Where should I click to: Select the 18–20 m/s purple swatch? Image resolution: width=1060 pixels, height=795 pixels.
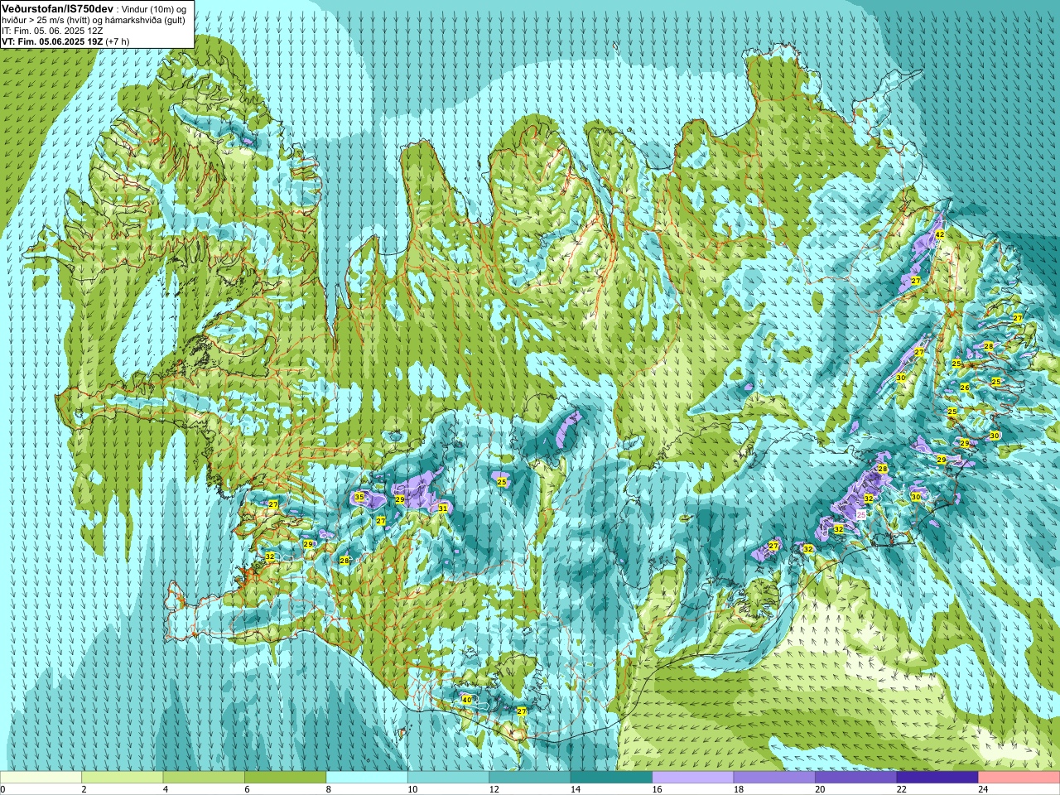[774, 778]
